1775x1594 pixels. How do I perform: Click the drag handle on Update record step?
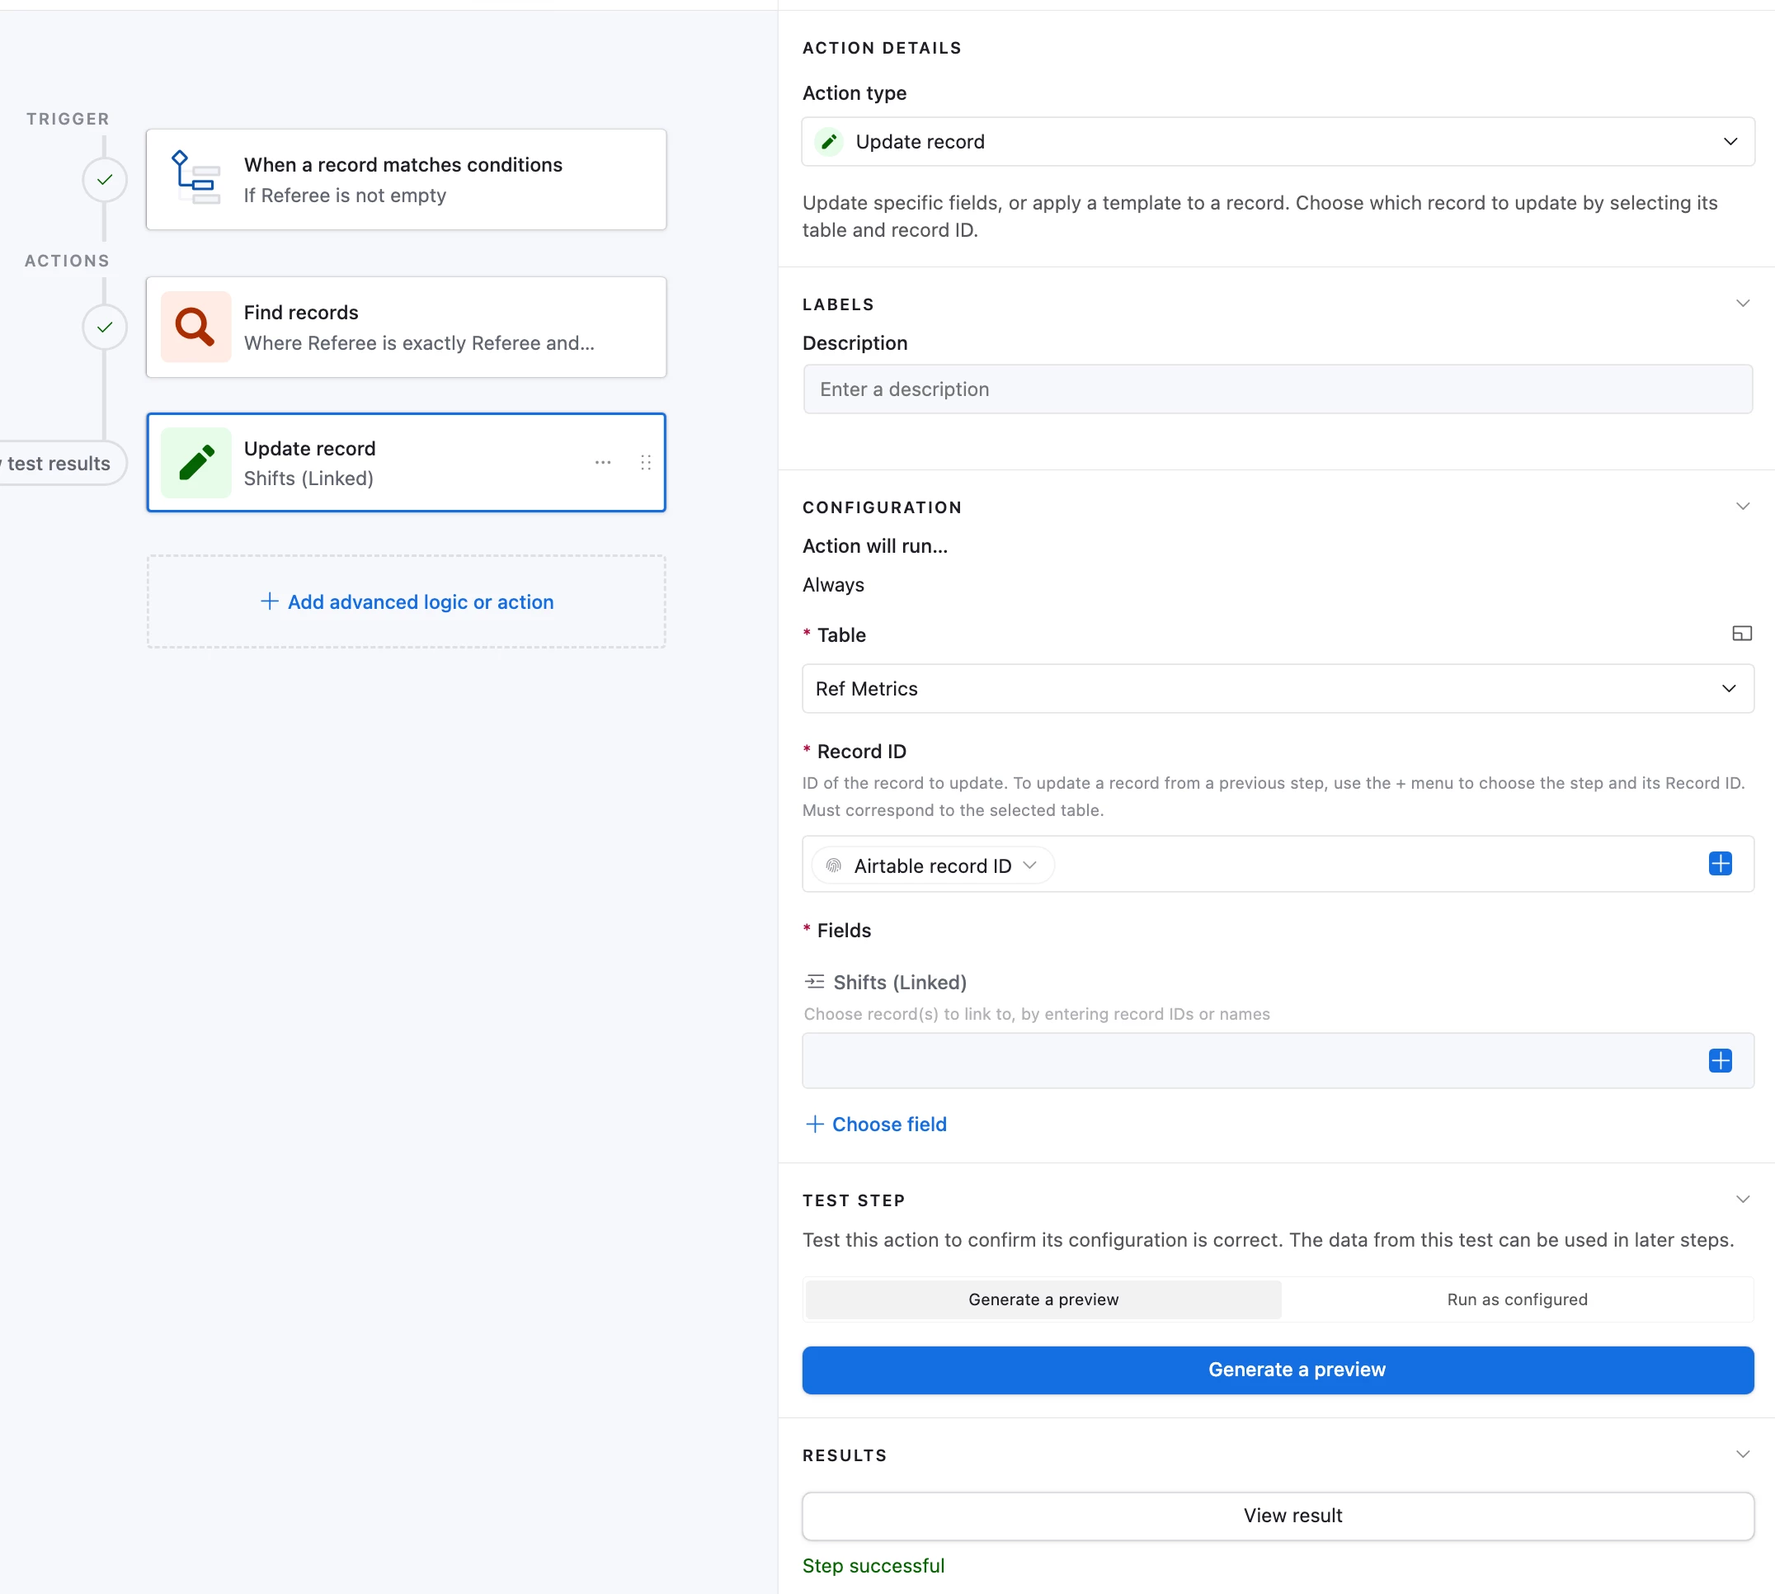[x=645, y=462]
